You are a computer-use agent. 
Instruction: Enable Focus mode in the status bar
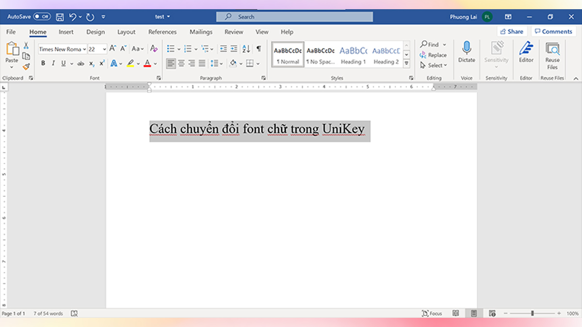pyautogui.click(x=432, y=313)
